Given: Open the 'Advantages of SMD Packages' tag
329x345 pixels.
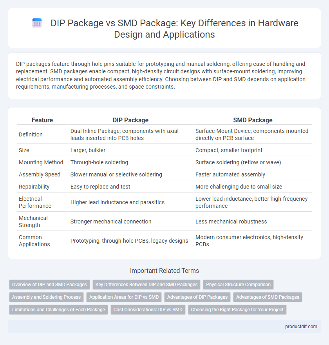Looking at the screenshot, I should [x=268, y=297].
